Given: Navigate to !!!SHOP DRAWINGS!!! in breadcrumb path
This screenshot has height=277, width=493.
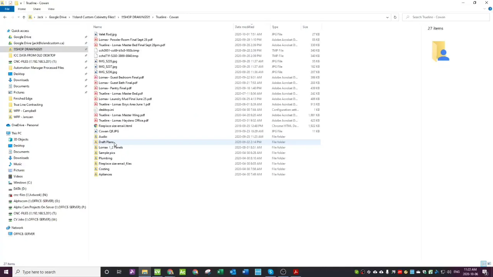Looking at the screenshot, I should [136, 17].
